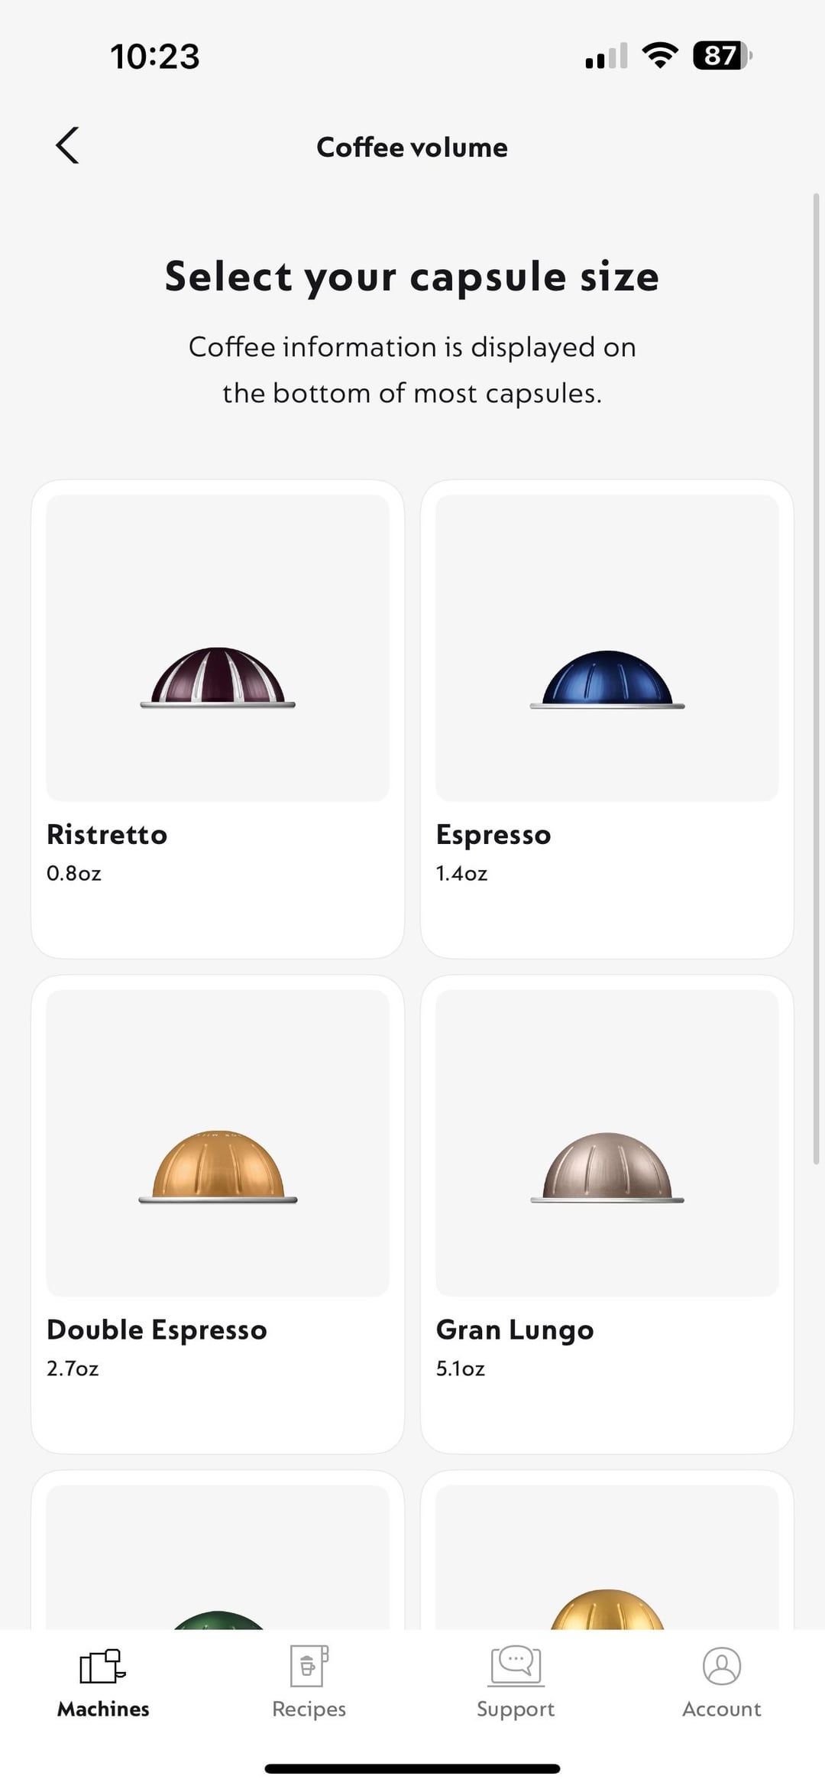The image size is (825, 1789).
Task: Click the vertical scrollbar on right edge
Action: pyautogui.click(x=816, y=679)
